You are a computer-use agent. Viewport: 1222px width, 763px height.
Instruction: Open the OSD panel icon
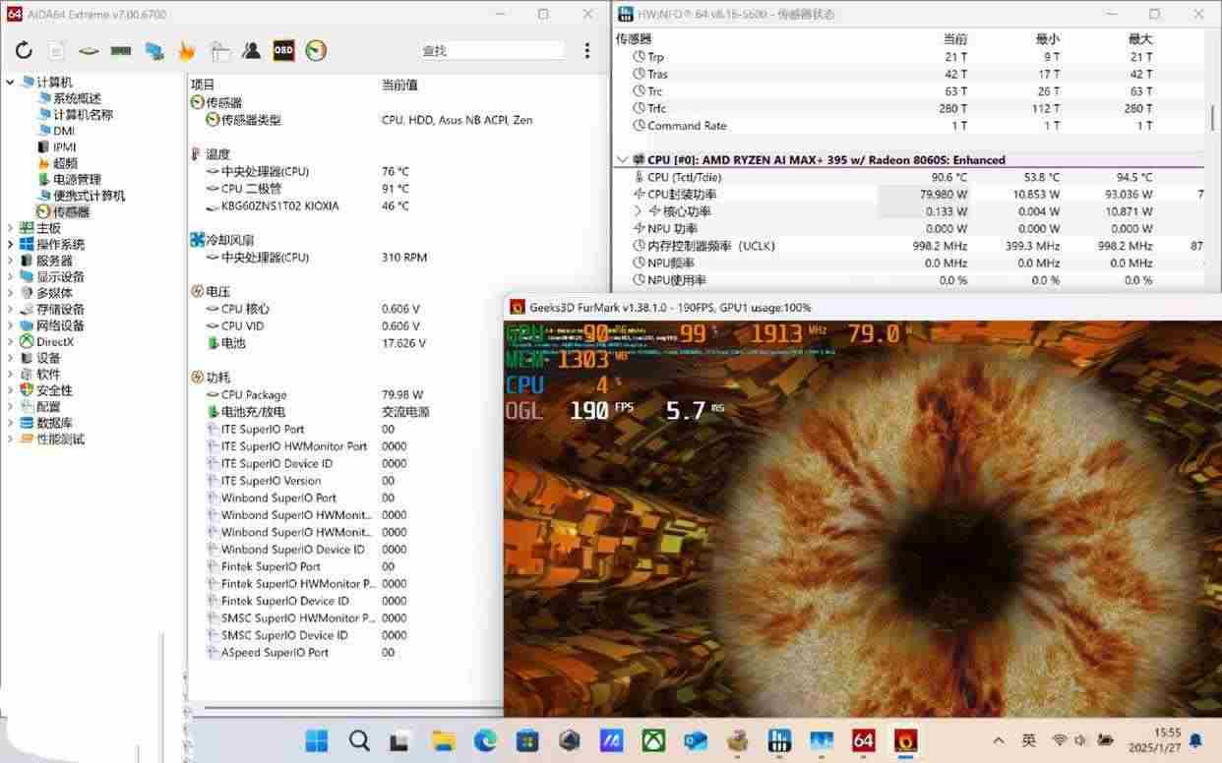283,51
